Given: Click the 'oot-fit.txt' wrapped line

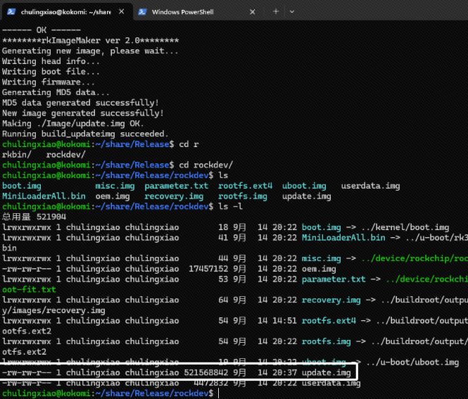Looking at the screenshot, I should coord(29,289).
